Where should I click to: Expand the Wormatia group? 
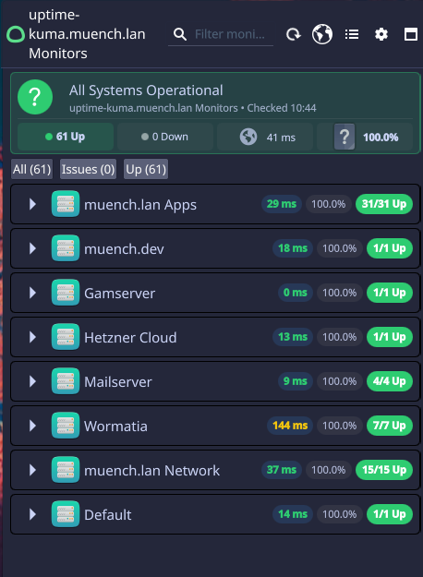(32, 426)
